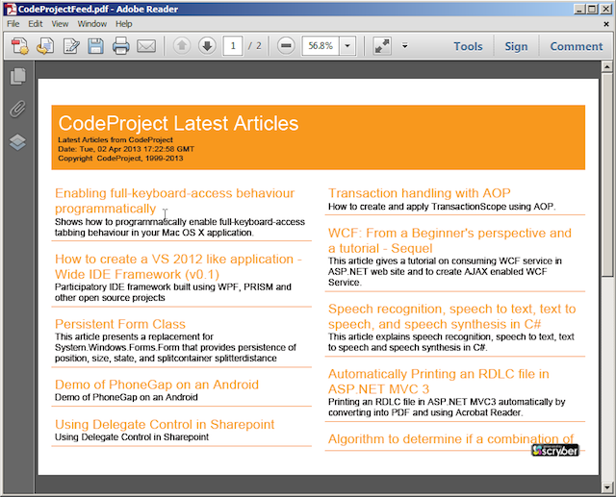Open 'Algorithm to determine if a combination' article
This screenshot has width=616, height=497.
[450, 439]
